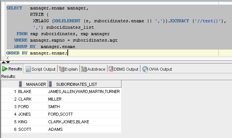Image resolution: width=232 pixels, height=138 pixels.
Task: Click the EXTRACT keyword in the query
Action: coord(179,21)
